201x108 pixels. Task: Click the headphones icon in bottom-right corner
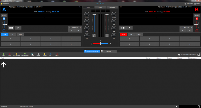point(199,107)
